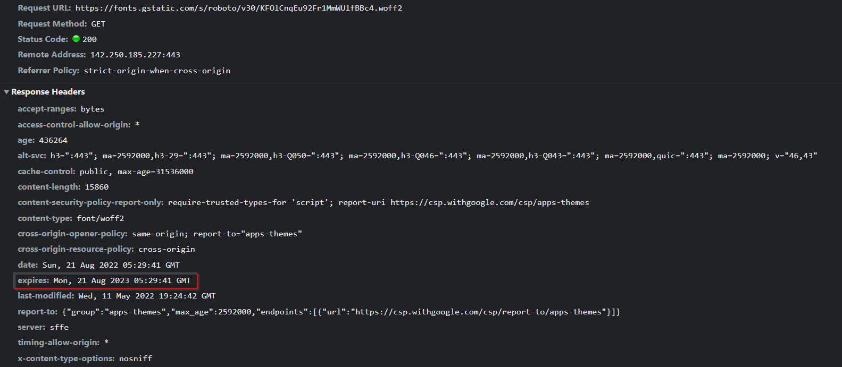Screen dimensions: 842x367
Task: Select the x-content-type-options nosniff value
Action: click(136, 359)
